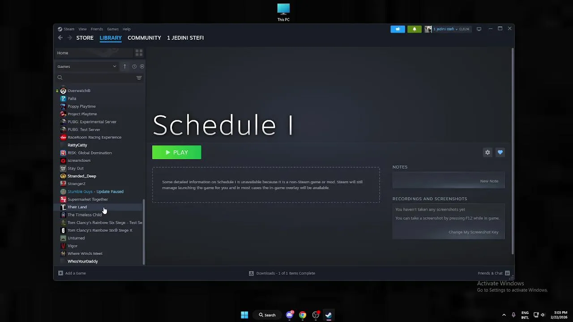This screenshot has width=573, height=322.
Task: Select PUBG: Experimental Server
Action: tap(92, 122)
